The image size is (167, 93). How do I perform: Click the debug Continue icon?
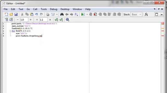(x=114, y=14)
